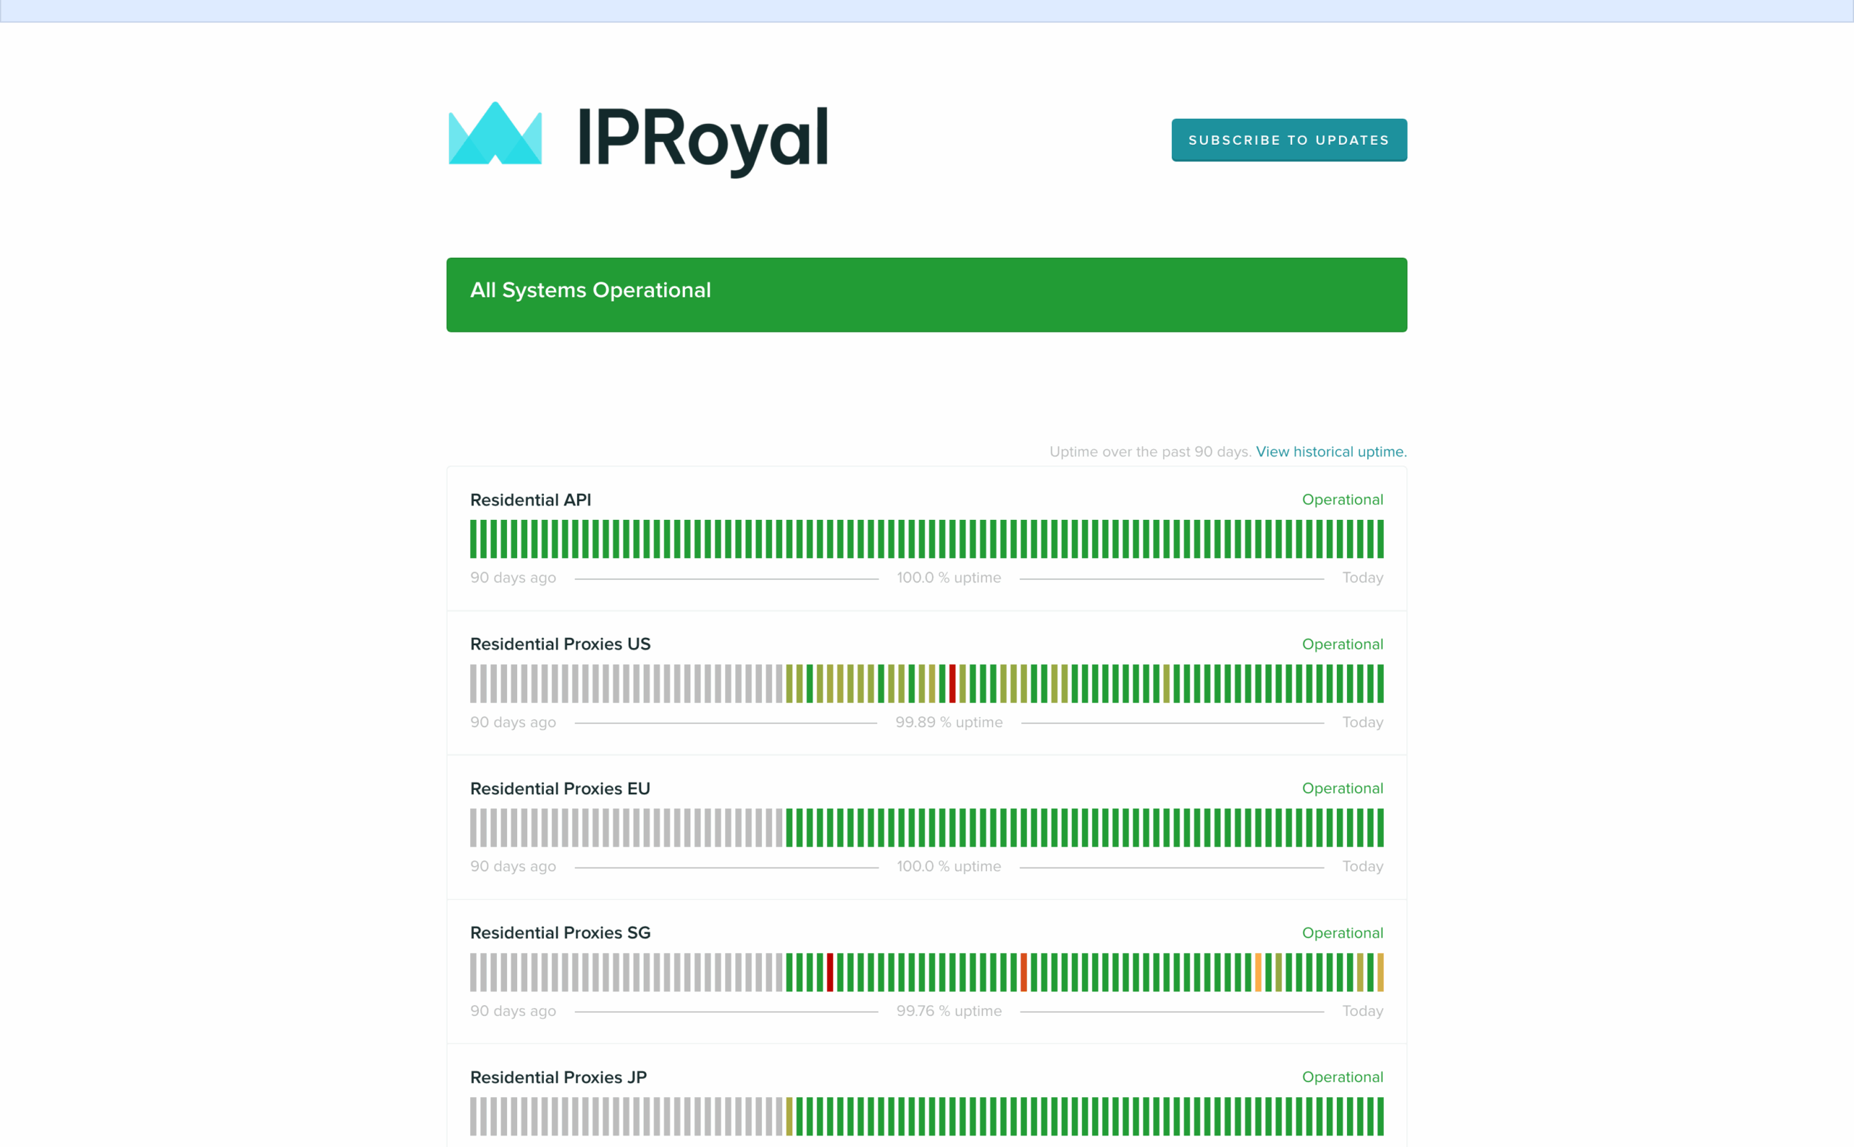Click the 99.89 % uptime text
The height and width of the screenshot is (1147, 1854).
point(949,722)
